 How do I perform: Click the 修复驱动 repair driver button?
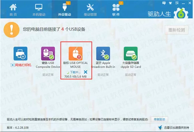[x=159, y=119]
